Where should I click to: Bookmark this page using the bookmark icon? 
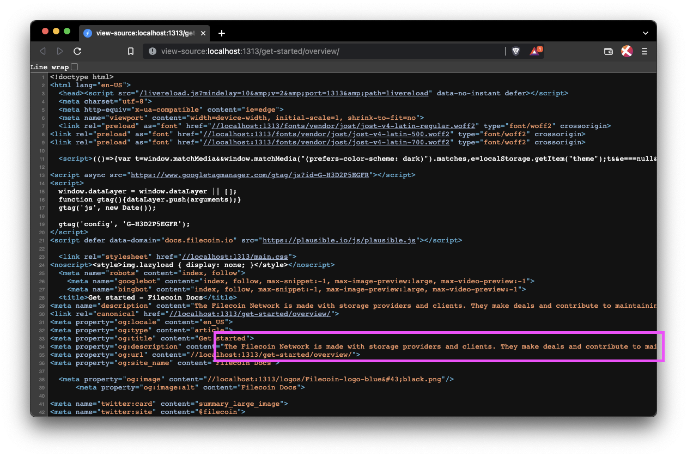[131, 51]
